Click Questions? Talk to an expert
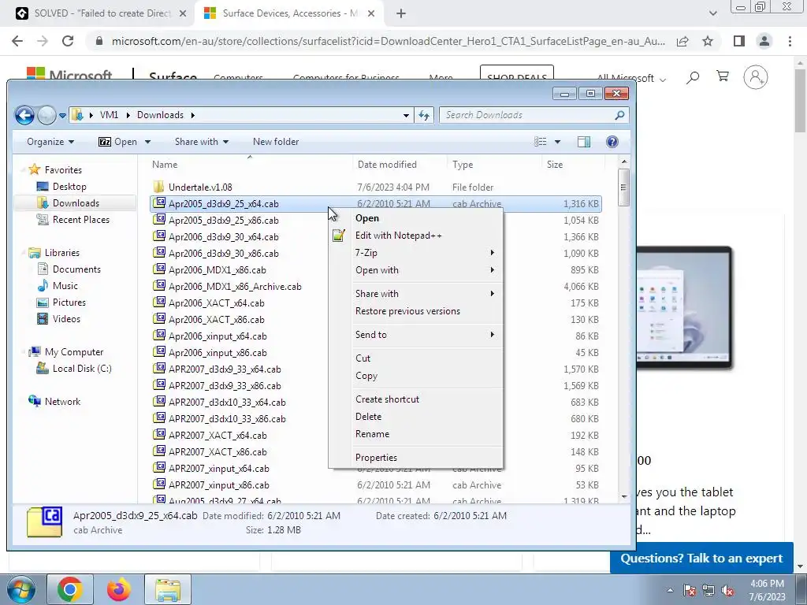807x605 pixels. point(701,559)
